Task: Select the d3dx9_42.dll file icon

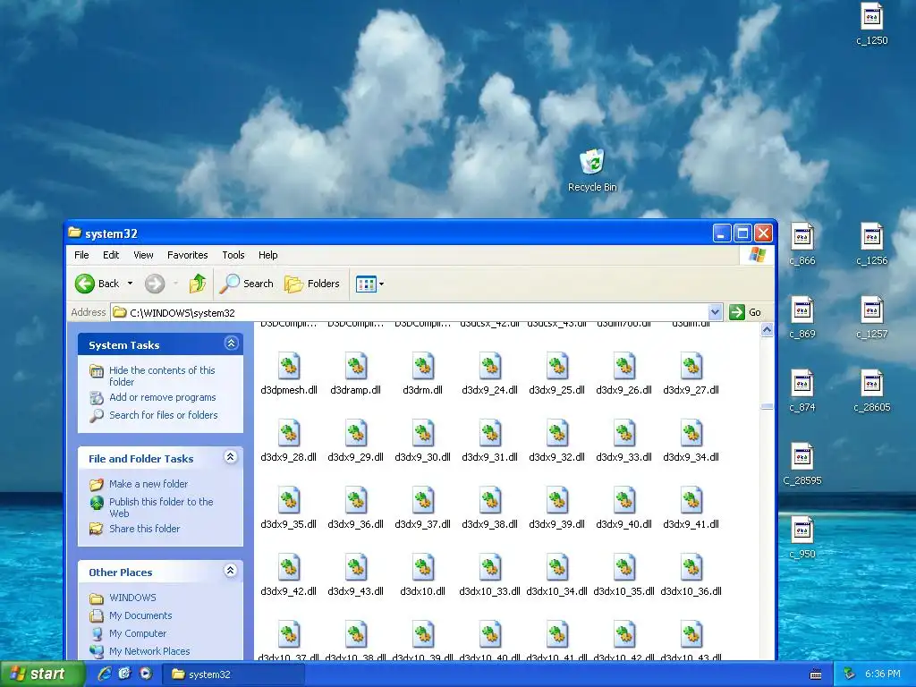Action: point(289,568)
